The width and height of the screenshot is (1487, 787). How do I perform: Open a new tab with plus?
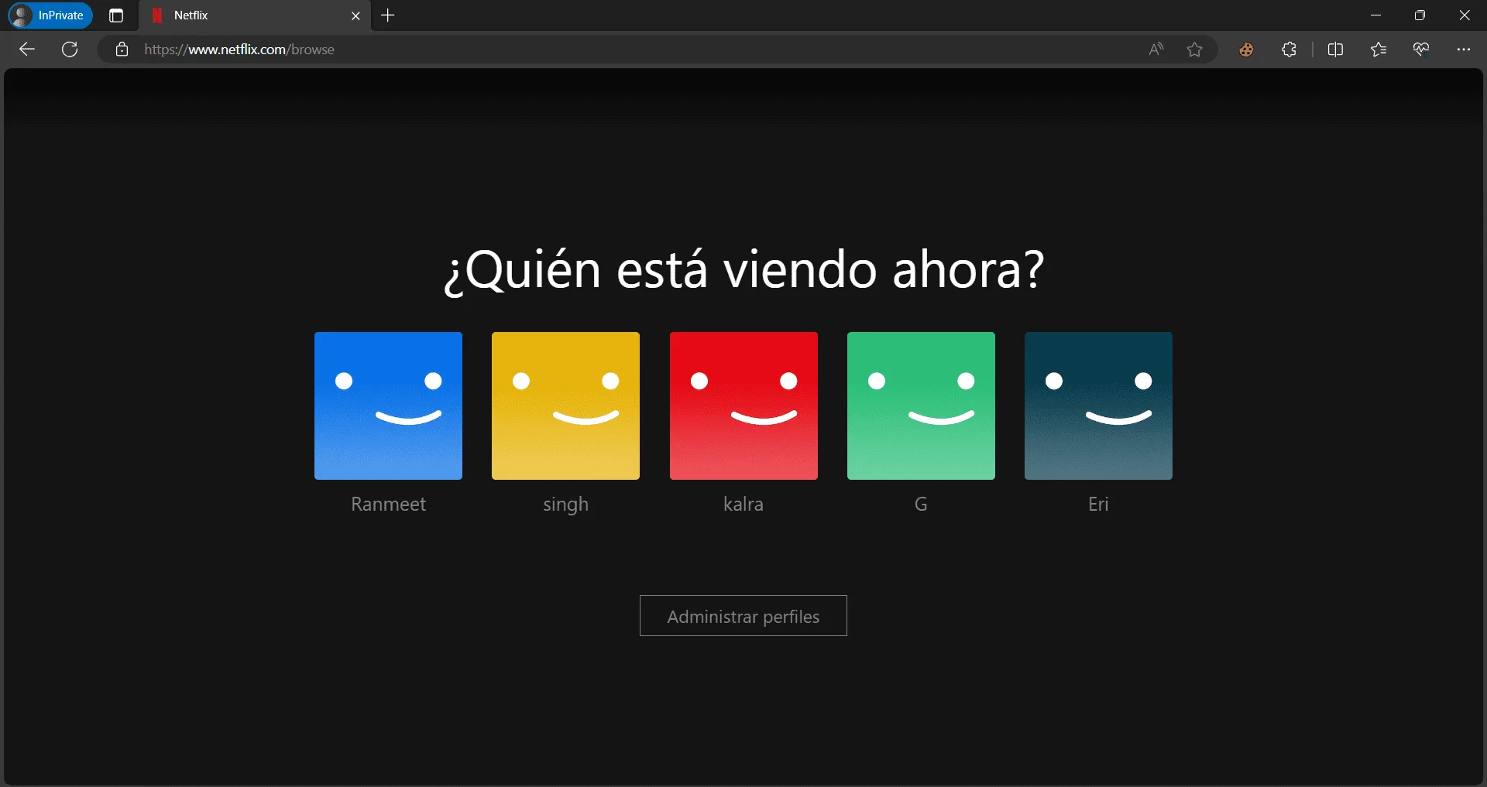pyautogui.click(x=388, y=15)
